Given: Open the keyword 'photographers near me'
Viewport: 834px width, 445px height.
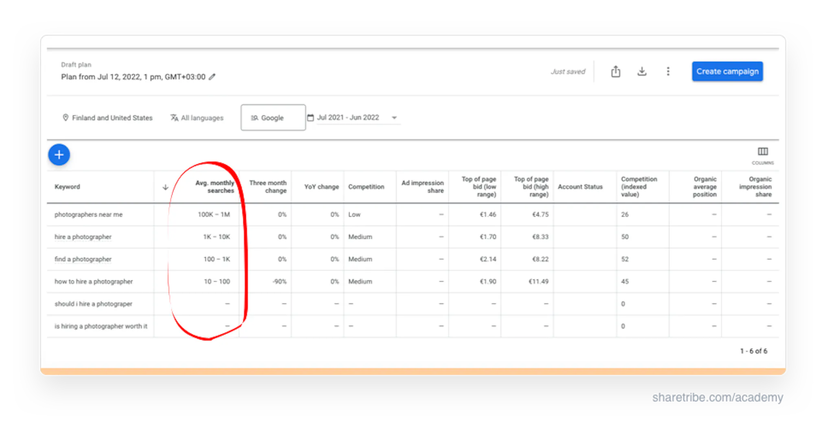Looking at the screenshot, I should (x=88, y=214).
